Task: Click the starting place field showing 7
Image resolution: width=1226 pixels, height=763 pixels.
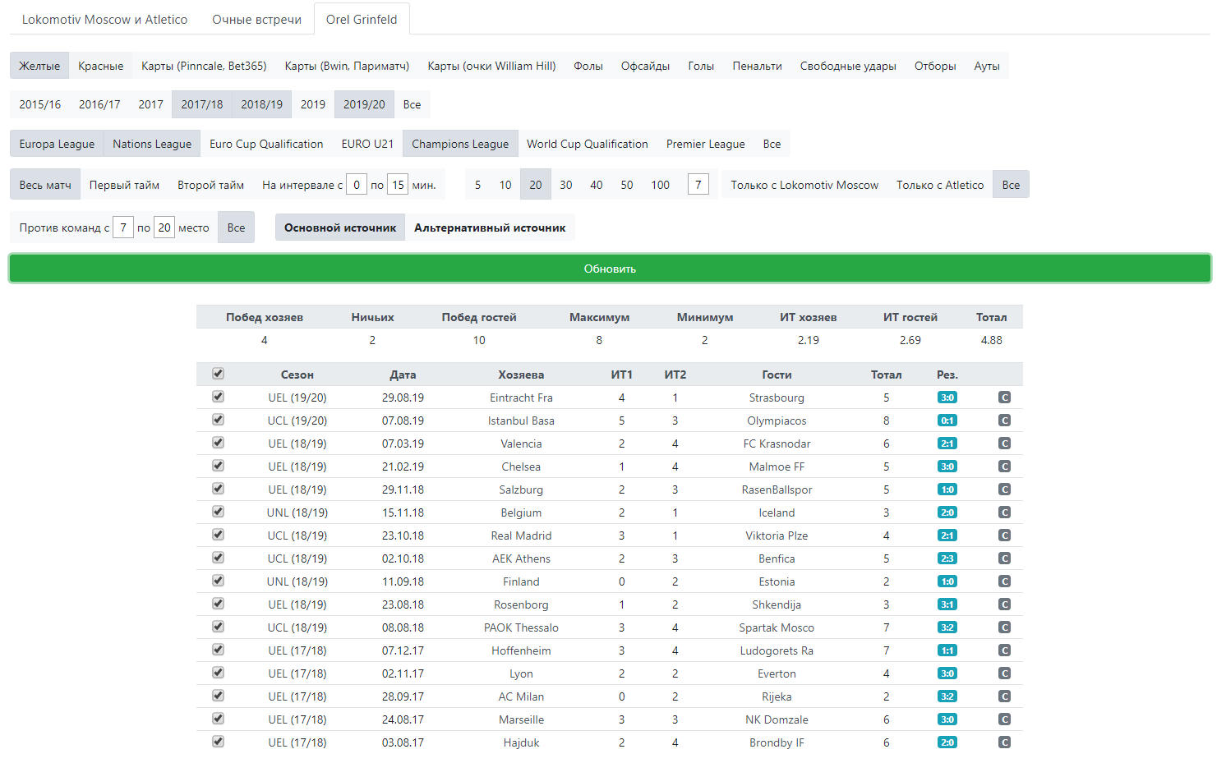Action: click(x=123, y=228)
